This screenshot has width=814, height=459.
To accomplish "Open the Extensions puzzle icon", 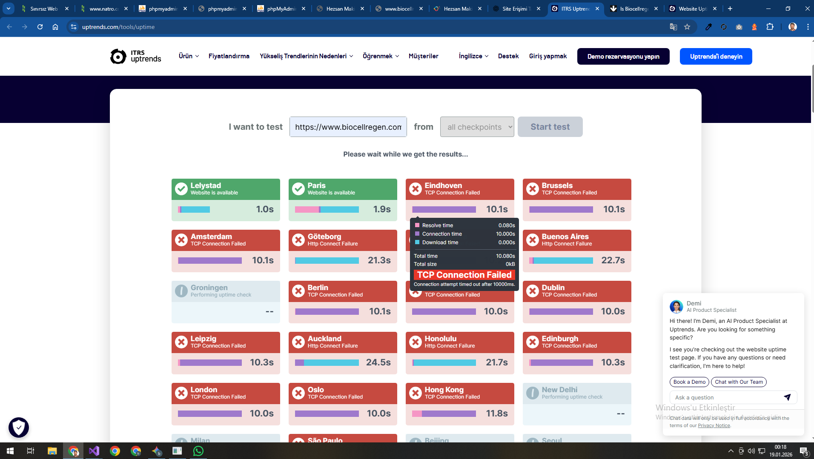I will coord(770,27).
